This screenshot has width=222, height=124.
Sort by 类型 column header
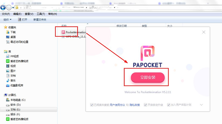(x=144, y=26)
